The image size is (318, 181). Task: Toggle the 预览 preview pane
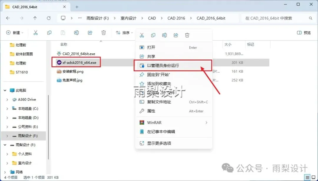pos(304,33)
